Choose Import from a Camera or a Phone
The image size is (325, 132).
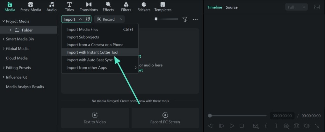coord(100,45)
